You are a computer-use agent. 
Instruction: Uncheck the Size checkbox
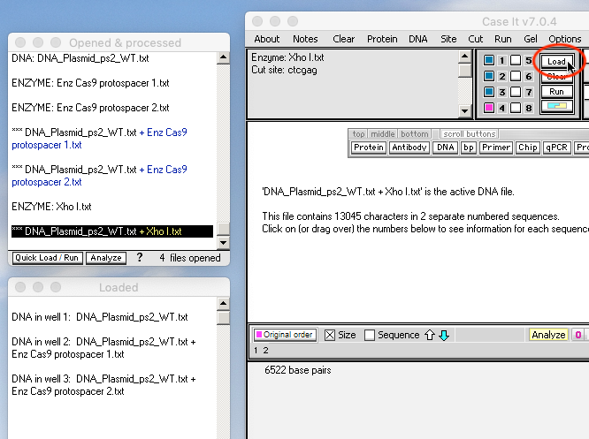330,335
